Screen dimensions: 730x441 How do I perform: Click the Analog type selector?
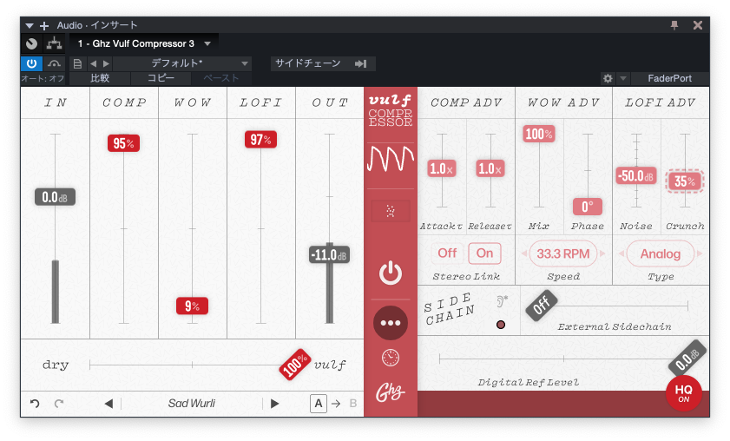[x=661, y=253]
